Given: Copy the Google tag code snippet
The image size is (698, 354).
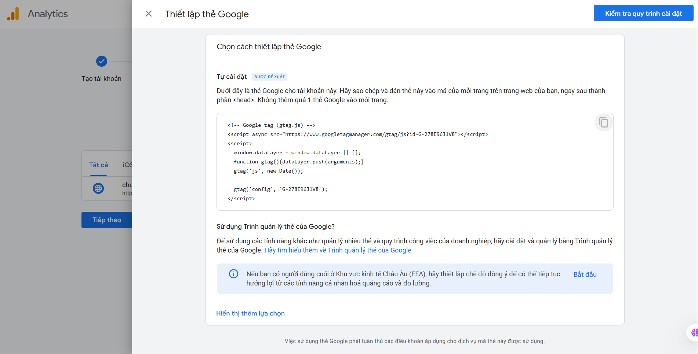Looking at the screenshot, I should click(x=604, y=122).
